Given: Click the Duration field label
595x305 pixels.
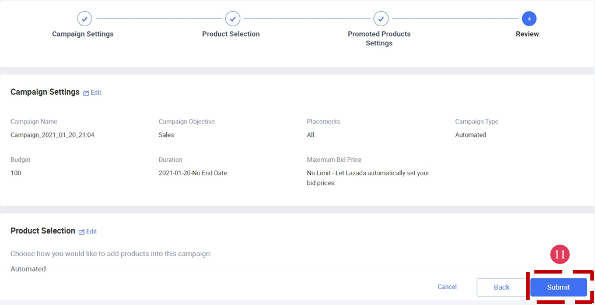Looking at the screenshot, I should click(x=170, y=159).
